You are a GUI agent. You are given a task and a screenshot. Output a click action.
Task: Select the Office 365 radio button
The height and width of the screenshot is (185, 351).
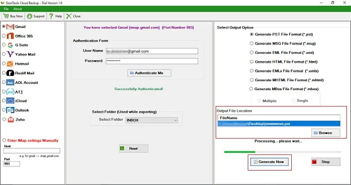(4, 35)
